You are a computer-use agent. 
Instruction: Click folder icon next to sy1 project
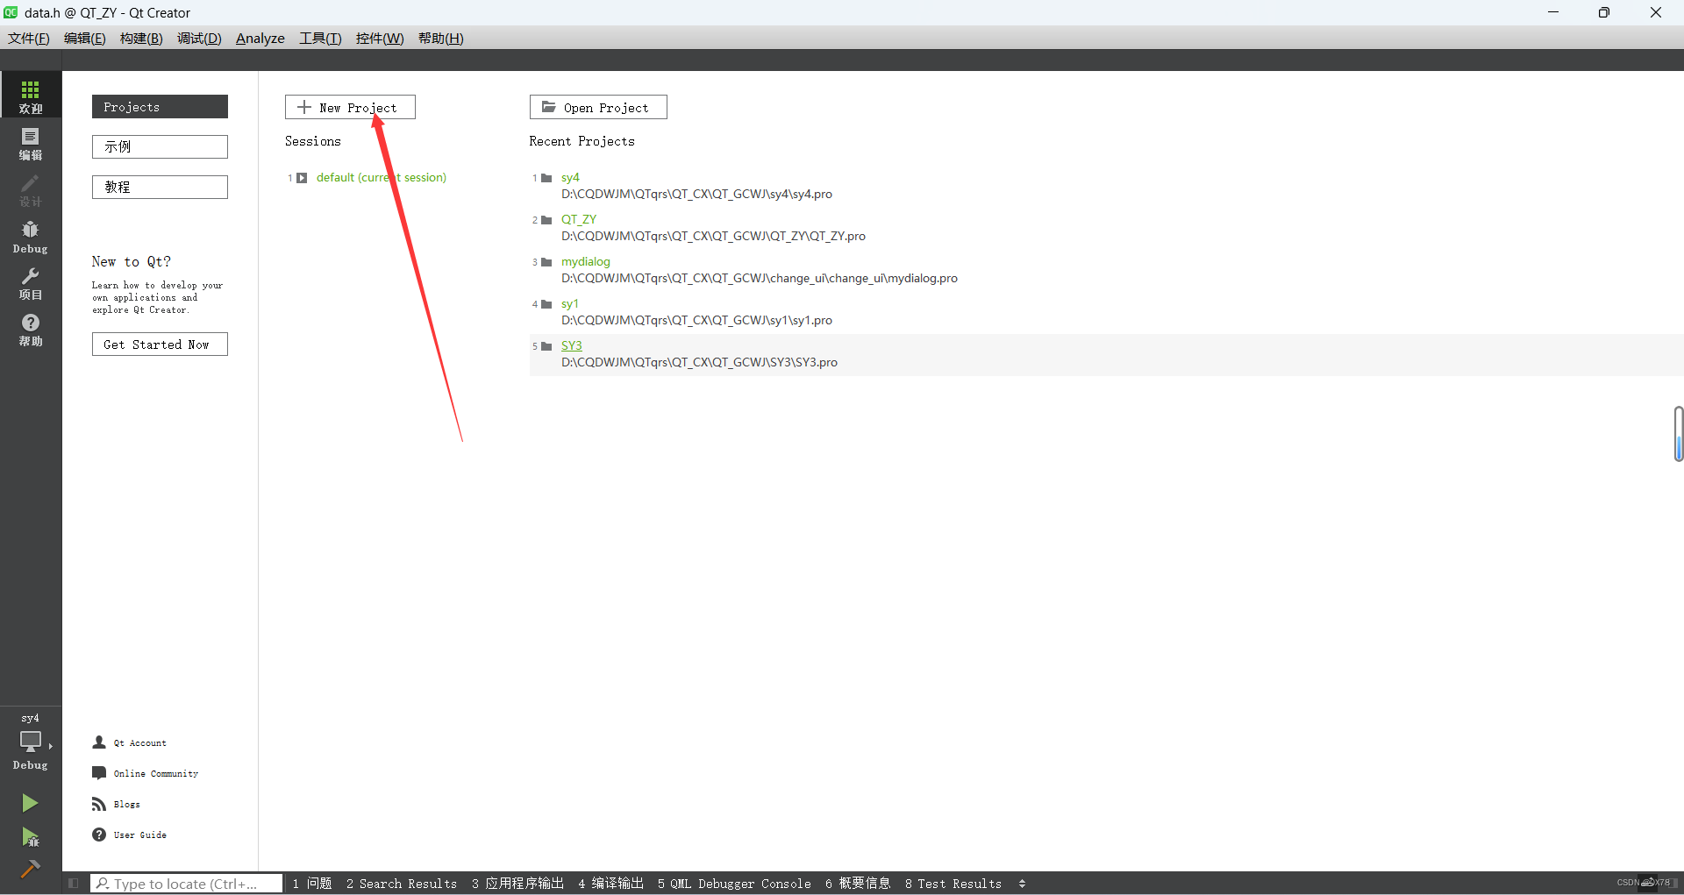(x=546, y=304)
